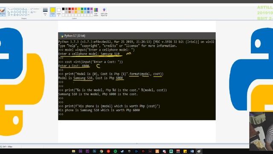Image resolution: width=273 pixels, height=154 pixels.
Task: Open the Size thickness dropdown
Action: pyautogui.click(x=45, y=12)
